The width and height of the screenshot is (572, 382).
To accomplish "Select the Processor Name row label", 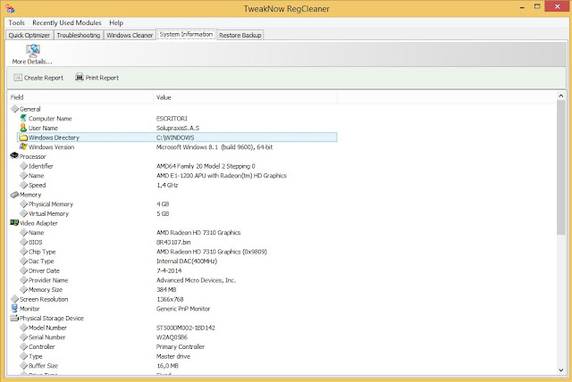I will [x=36, y=176].
